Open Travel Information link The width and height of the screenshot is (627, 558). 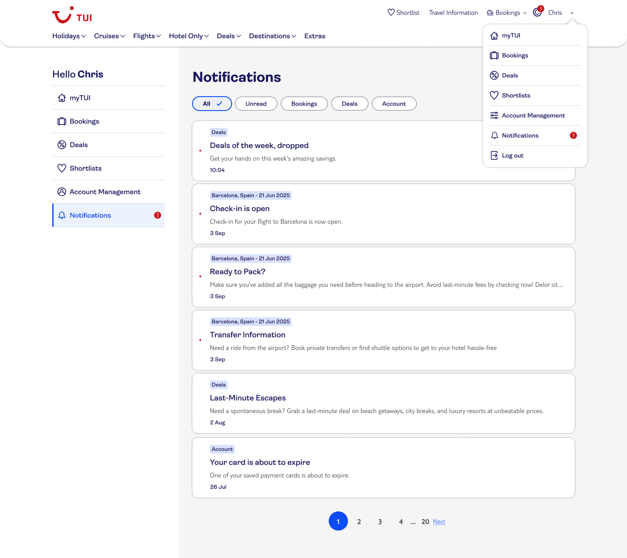pyautogui.click(x=453, y=13)
